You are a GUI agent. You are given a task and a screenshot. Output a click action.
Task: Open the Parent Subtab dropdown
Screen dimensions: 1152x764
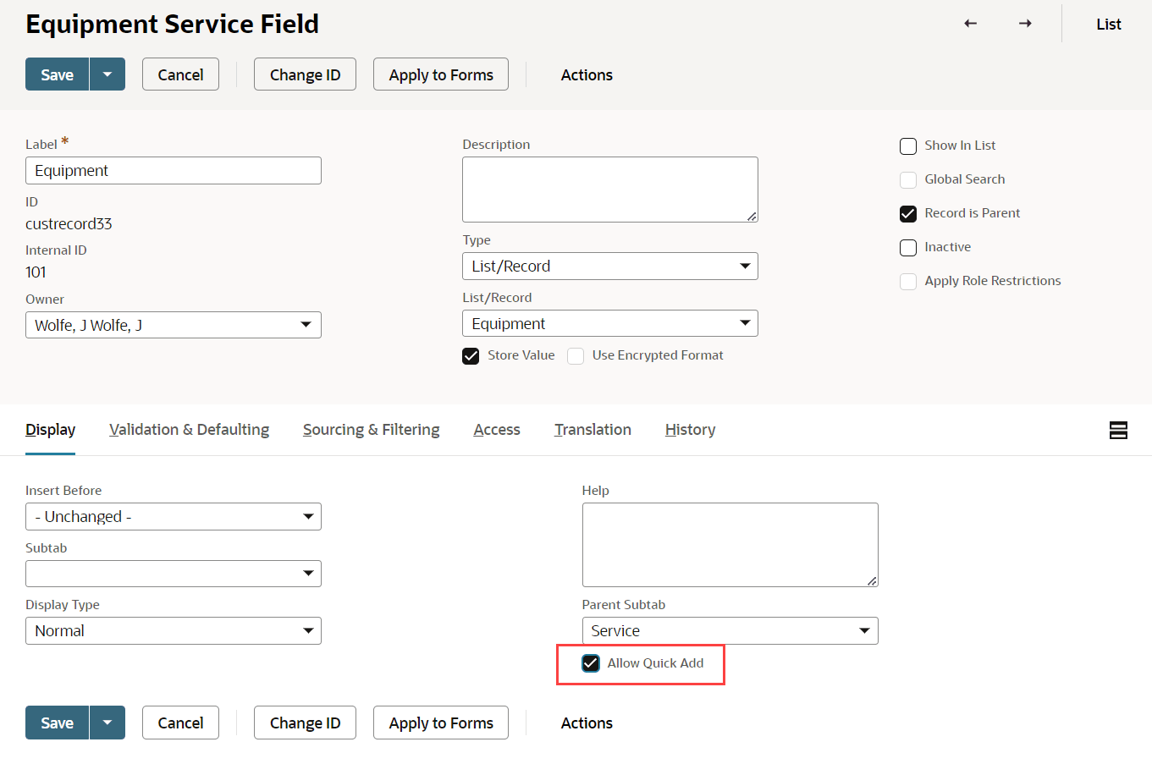730,631
